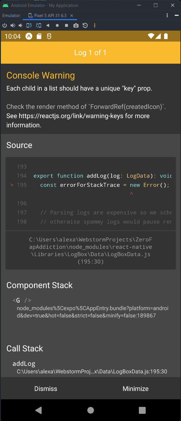This screenshot has height=421, width=181.
Task: Tap the Android Home circle button
Action: 90,410
